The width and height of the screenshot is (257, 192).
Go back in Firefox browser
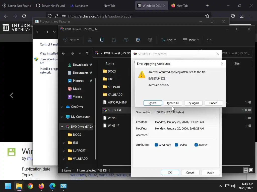coord(6,16)
